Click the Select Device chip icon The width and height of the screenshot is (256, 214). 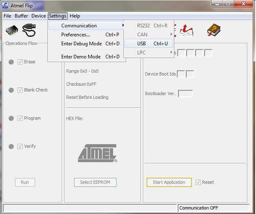(x=12, y=30)
